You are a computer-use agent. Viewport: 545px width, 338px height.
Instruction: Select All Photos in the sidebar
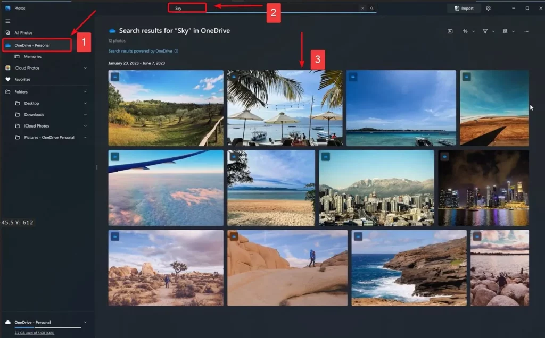(23, 32)
